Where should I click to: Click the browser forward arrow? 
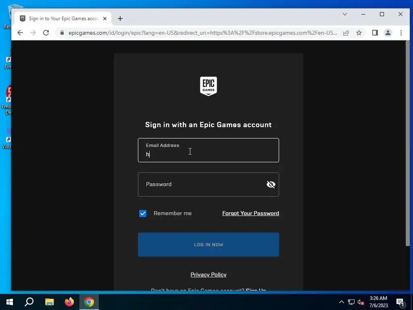[x=33, y=33]
